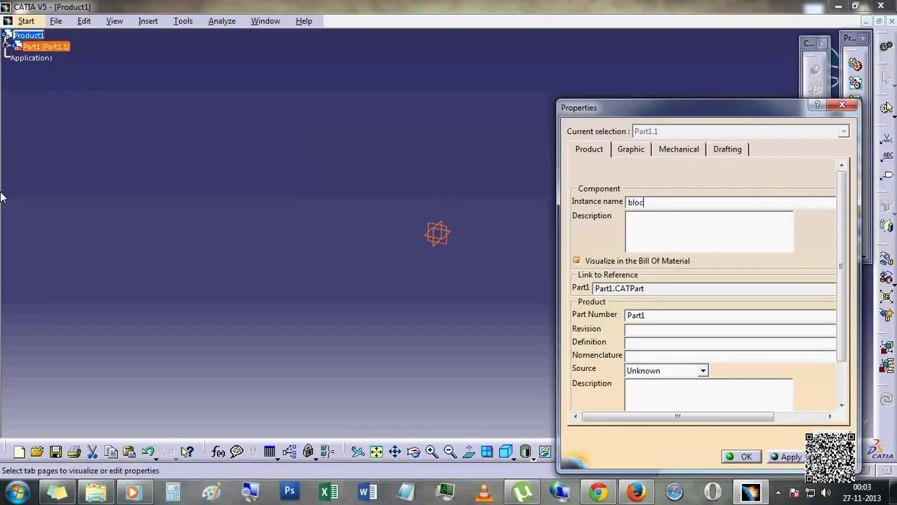Click the Cut scissors icon
897x505 pixels.
pyautogui.click(x=92, y=452)
